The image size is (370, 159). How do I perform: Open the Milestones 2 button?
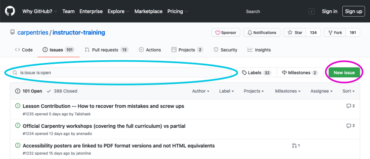pyautogui.click(x=300, y=73)
